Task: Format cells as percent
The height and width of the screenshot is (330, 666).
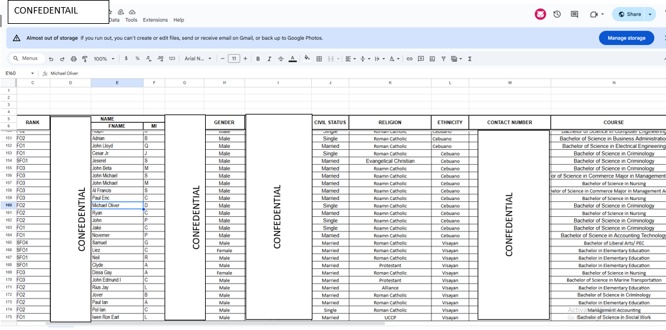Action: (137, 59)
